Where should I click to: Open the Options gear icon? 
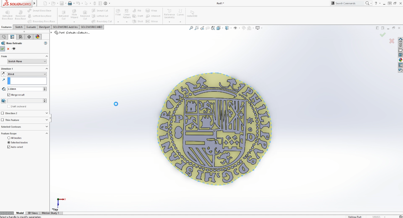click(105, 3)
